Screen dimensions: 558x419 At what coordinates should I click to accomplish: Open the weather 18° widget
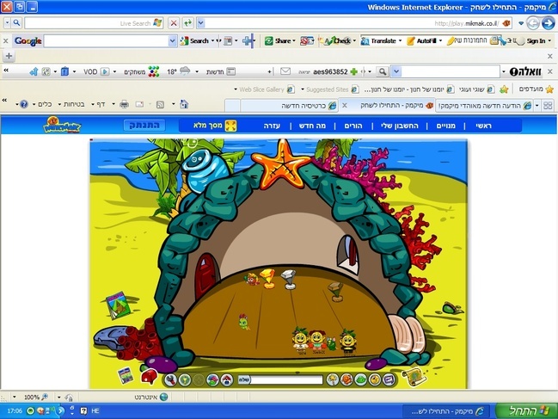coord(179,71)
